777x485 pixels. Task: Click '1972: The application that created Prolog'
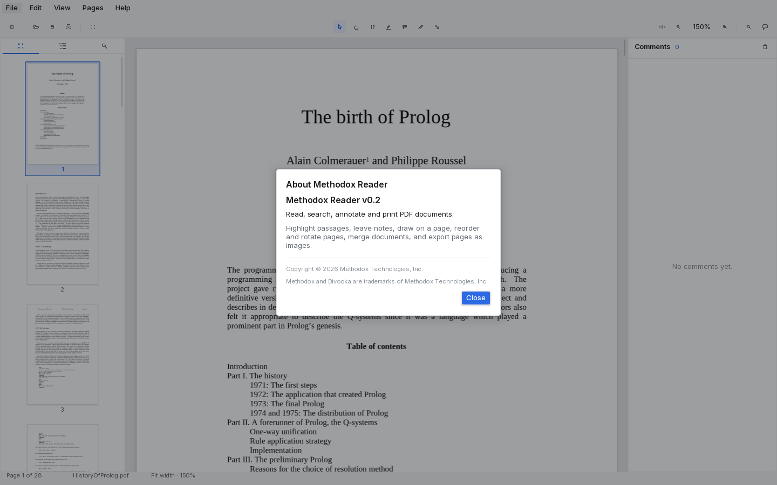318,394
